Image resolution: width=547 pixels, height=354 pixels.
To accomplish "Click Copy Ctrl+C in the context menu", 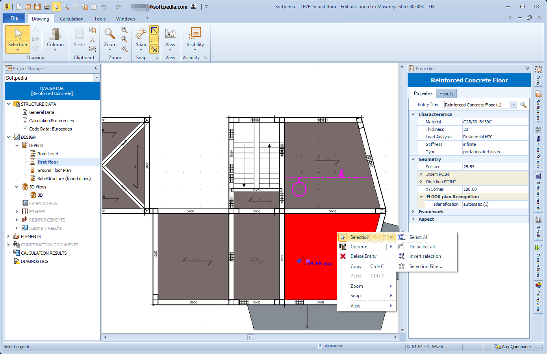I will click(367, 266).
